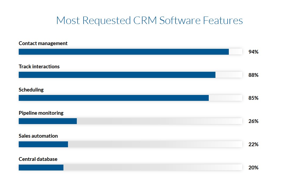This screenshot has width=281, height=175.
Task: Click the 85% percentage value
Action: 253,98
